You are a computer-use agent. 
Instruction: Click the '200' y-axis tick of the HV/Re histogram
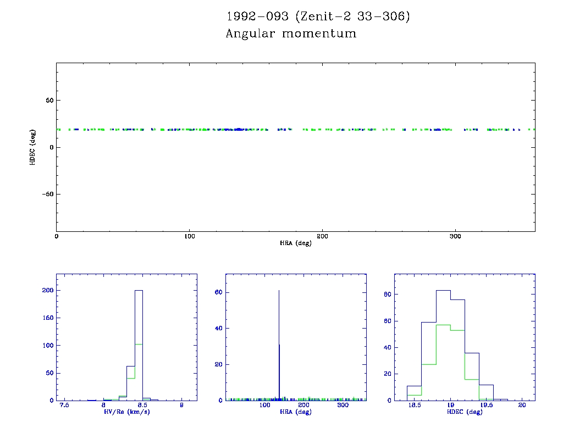(48, 291)
